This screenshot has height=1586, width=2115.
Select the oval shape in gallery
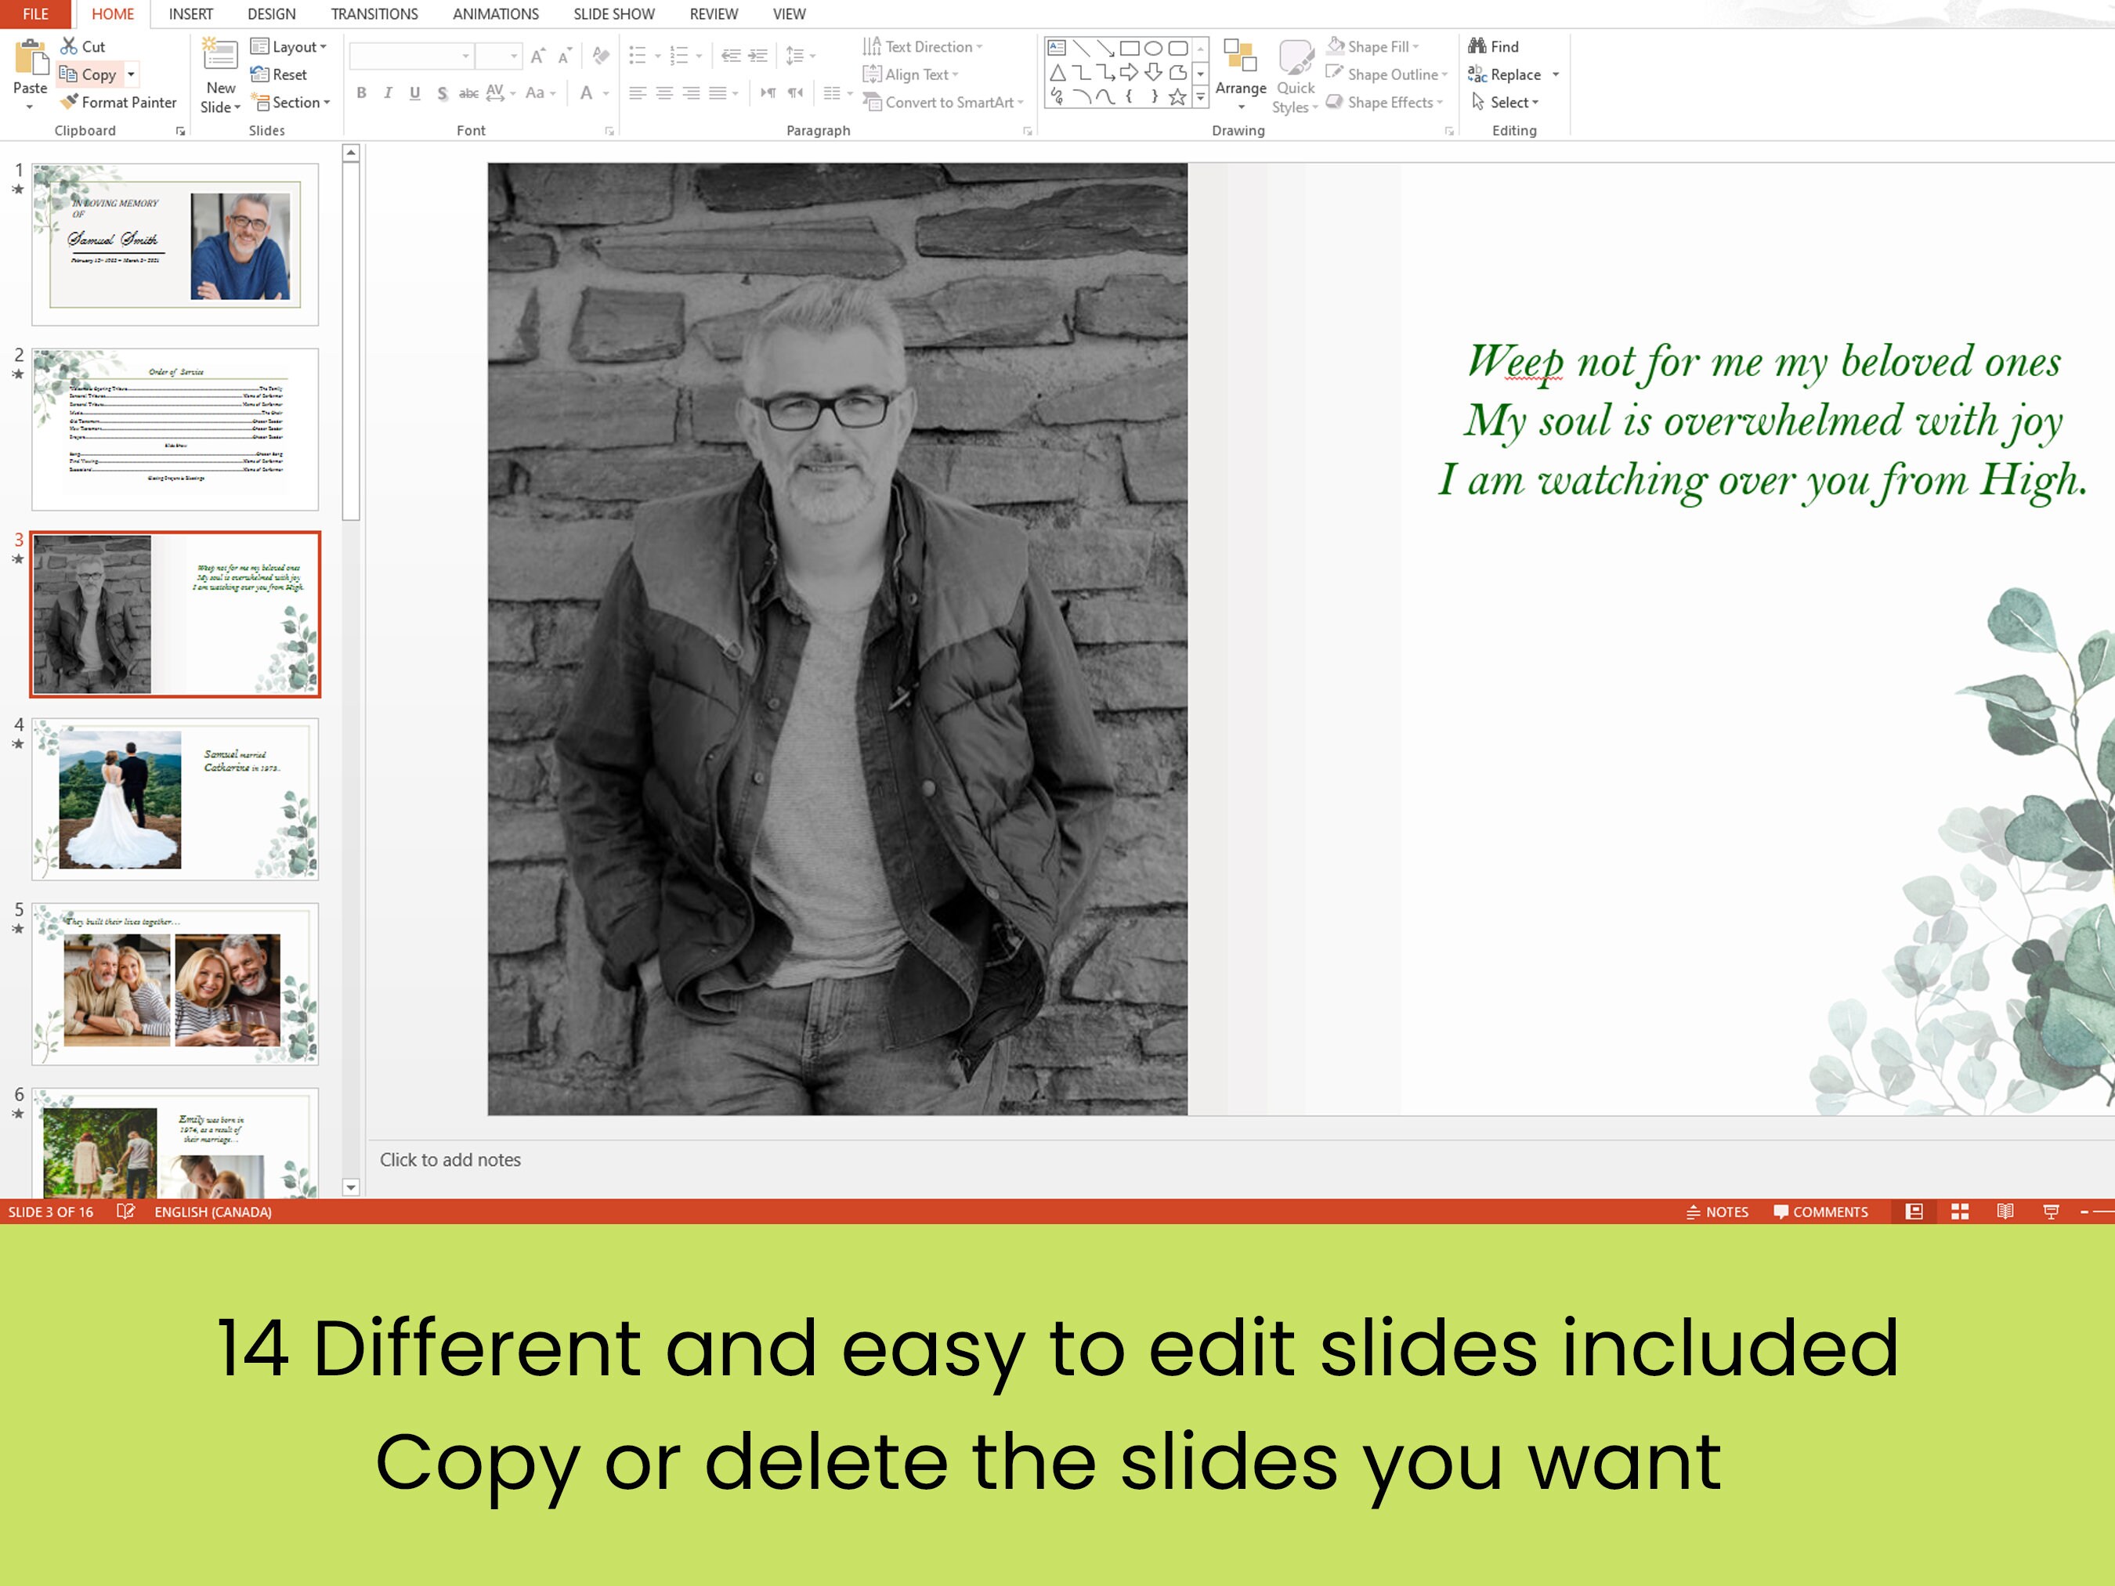click(x=1153, y=48)
